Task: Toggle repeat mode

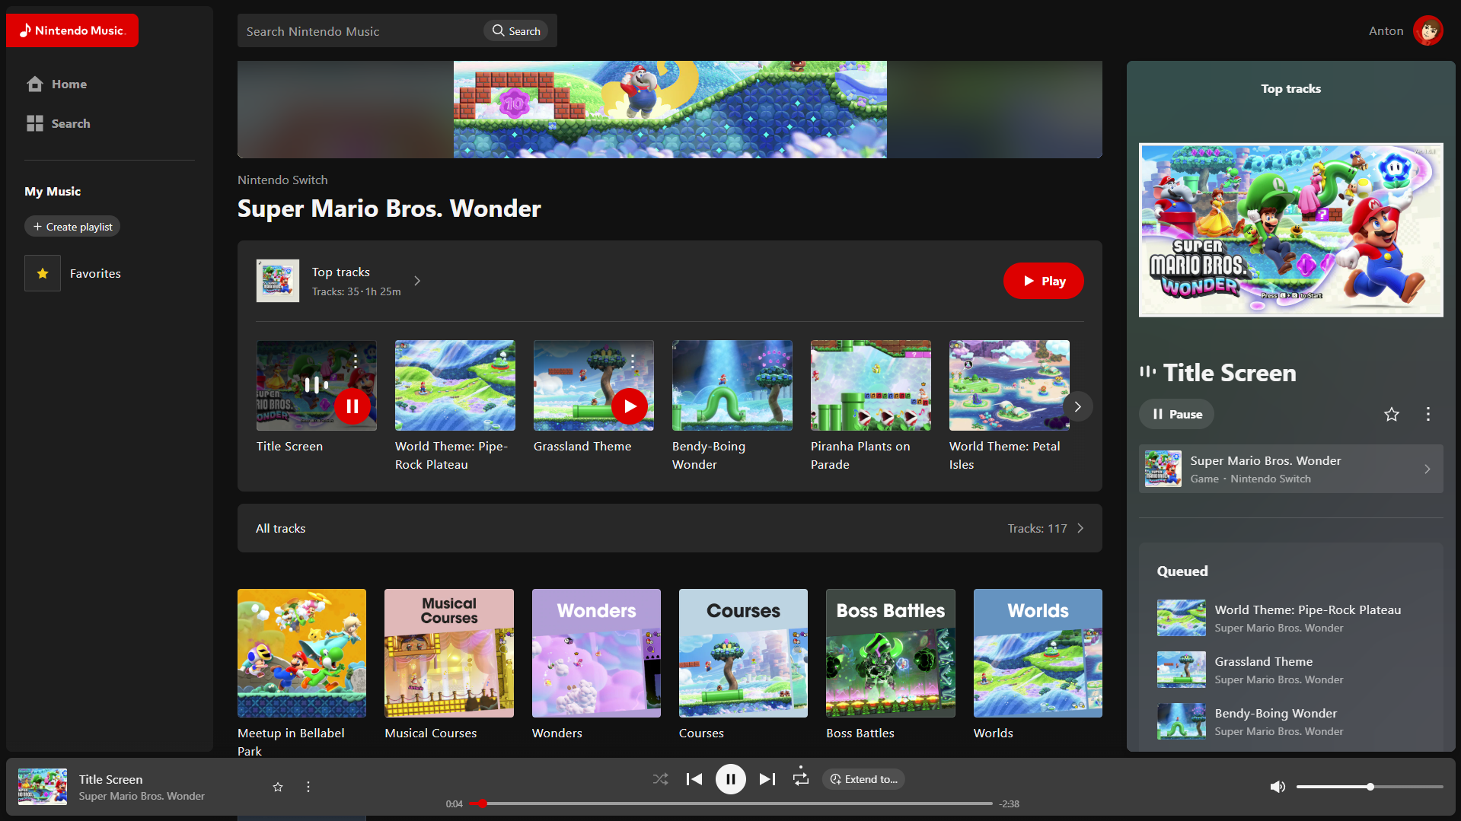Action: click(801, 778)
